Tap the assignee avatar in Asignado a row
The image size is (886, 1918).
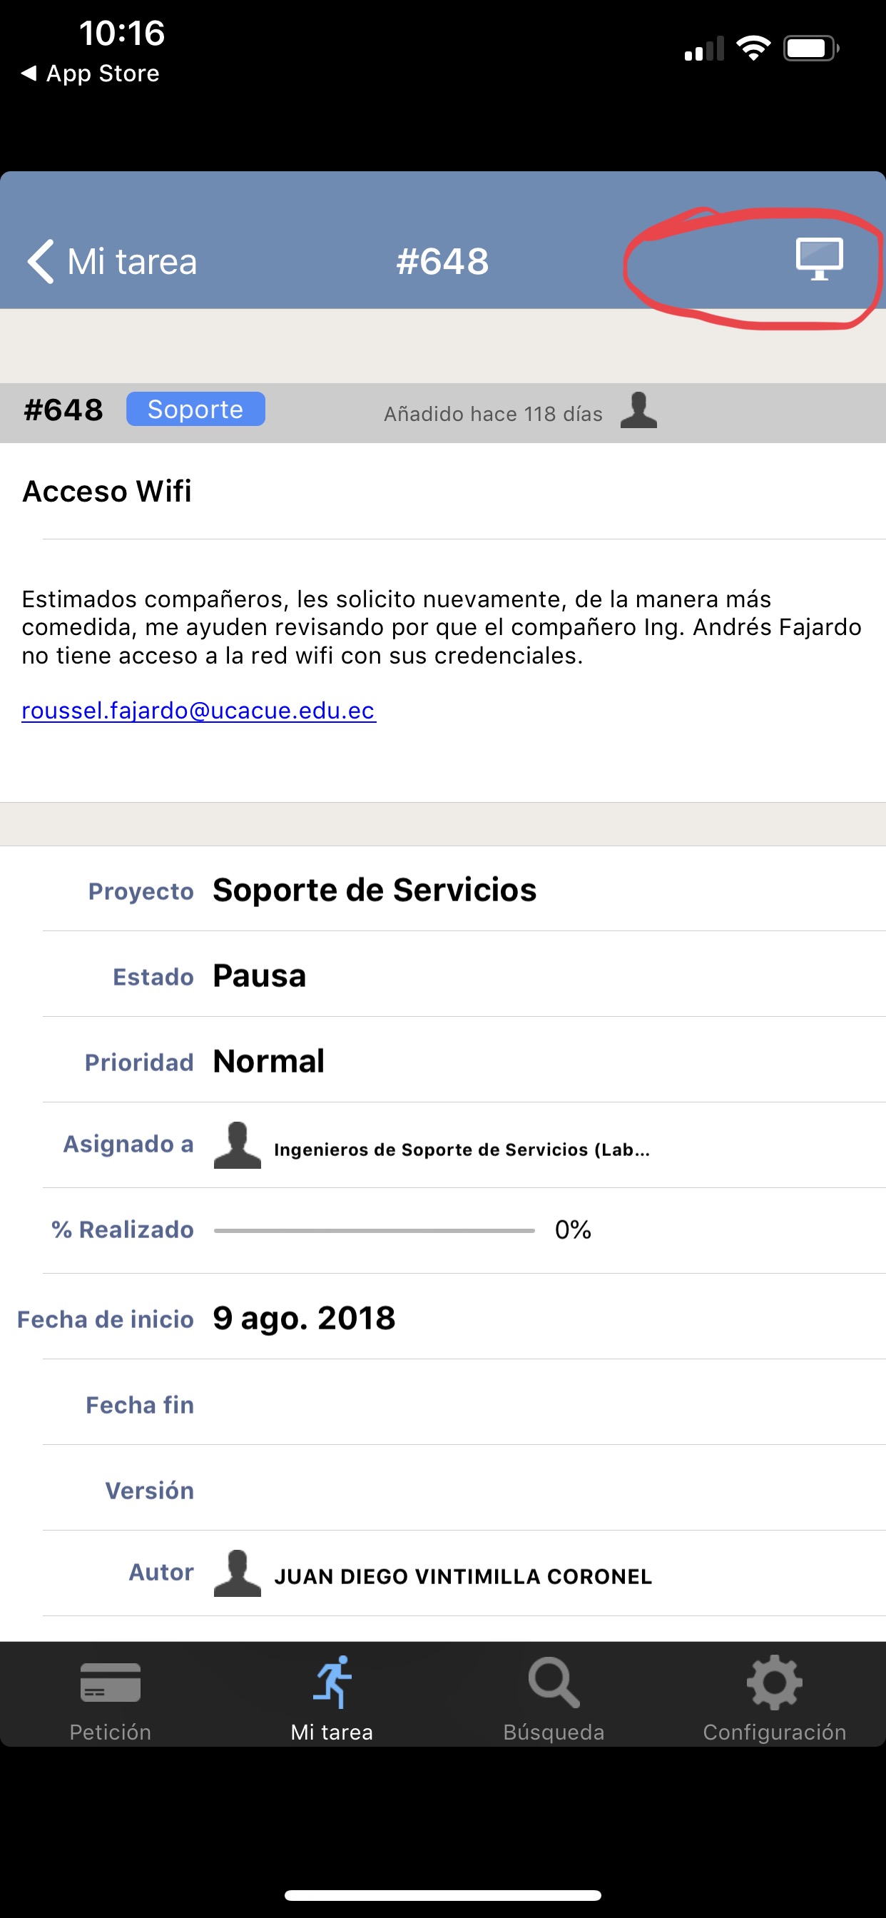[x=237, y=1145]
